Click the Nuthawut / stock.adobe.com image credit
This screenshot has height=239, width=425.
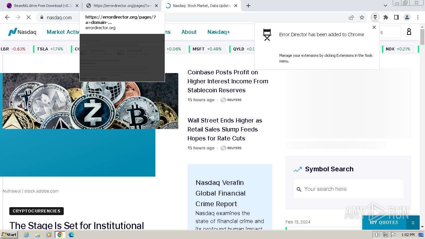coord(31,191)
